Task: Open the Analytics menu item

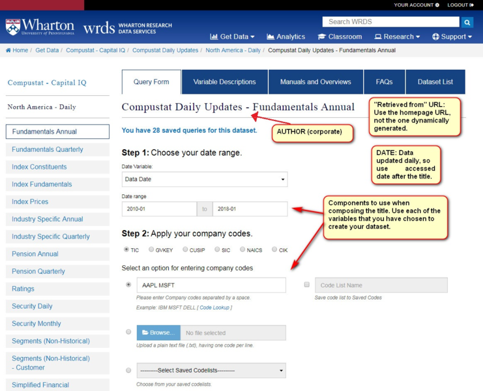Action: 286,36
